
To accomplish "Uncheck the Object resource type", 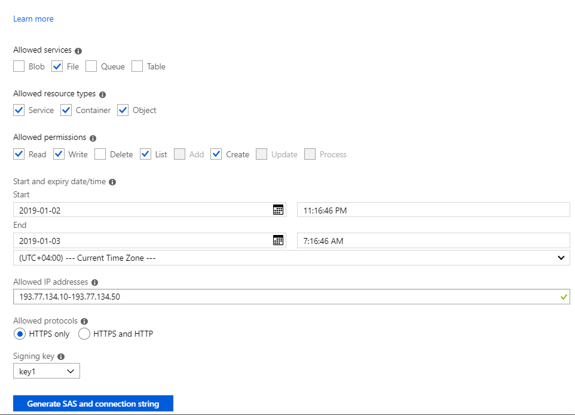I will [123, 110].
